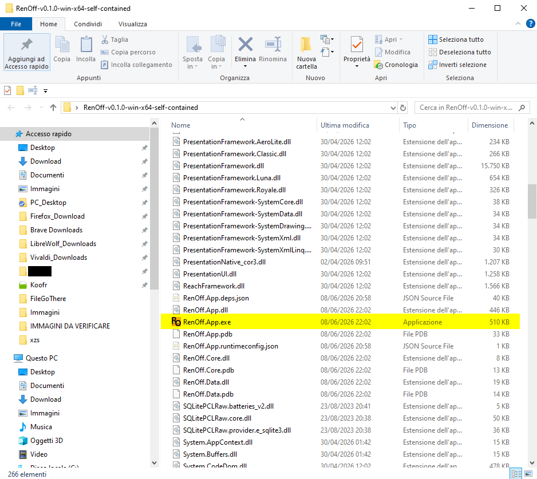
Task: Open Firefox_Download pinned folder
Action: [57, 216]
